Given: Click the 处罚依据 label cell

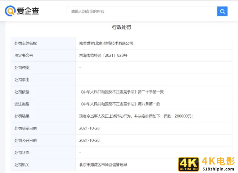Looking at the screenshot, I should point(43,92).
